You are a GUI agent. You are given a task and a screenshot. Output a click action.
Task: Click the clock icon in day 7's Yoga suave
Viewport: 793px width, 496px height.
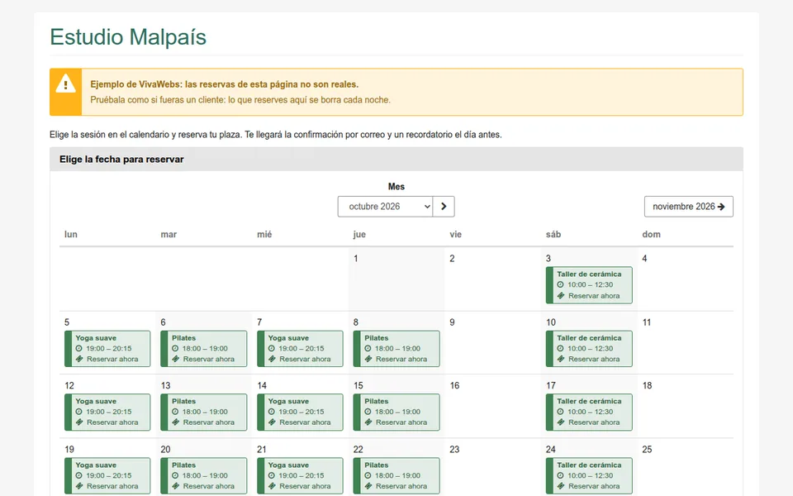(x=272, y=348)
